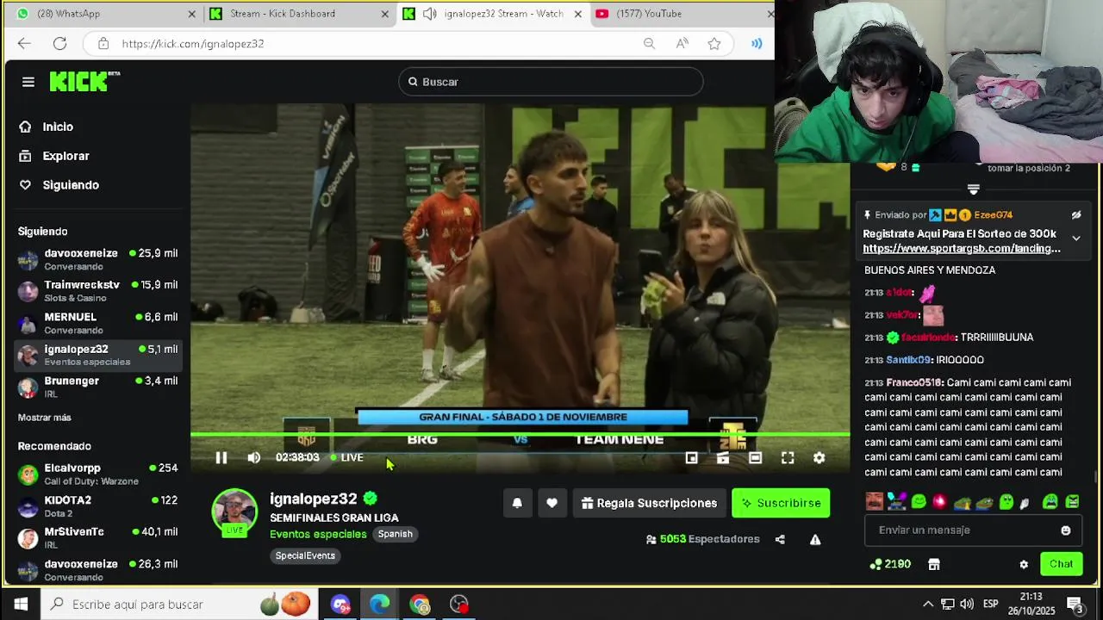Open chat settings gear

(1024, 565)
